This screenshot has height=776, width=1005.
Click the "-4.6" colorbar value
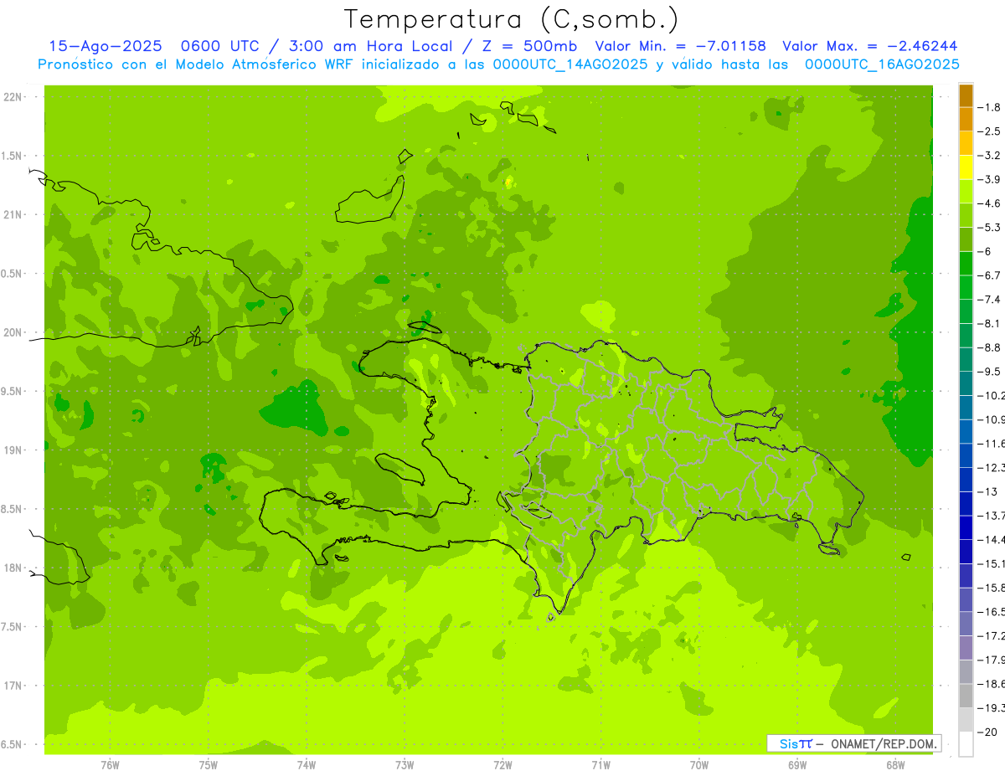click(989, 203)
